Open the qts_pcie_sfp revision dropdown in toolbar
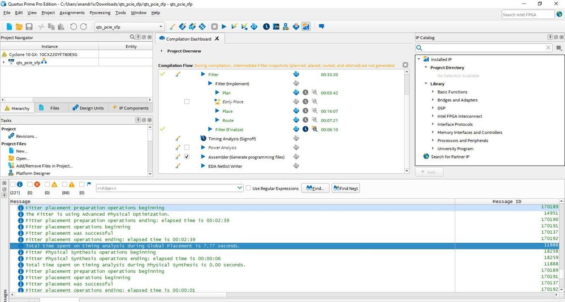The image size is (565, 302). (x=161, y=27)
